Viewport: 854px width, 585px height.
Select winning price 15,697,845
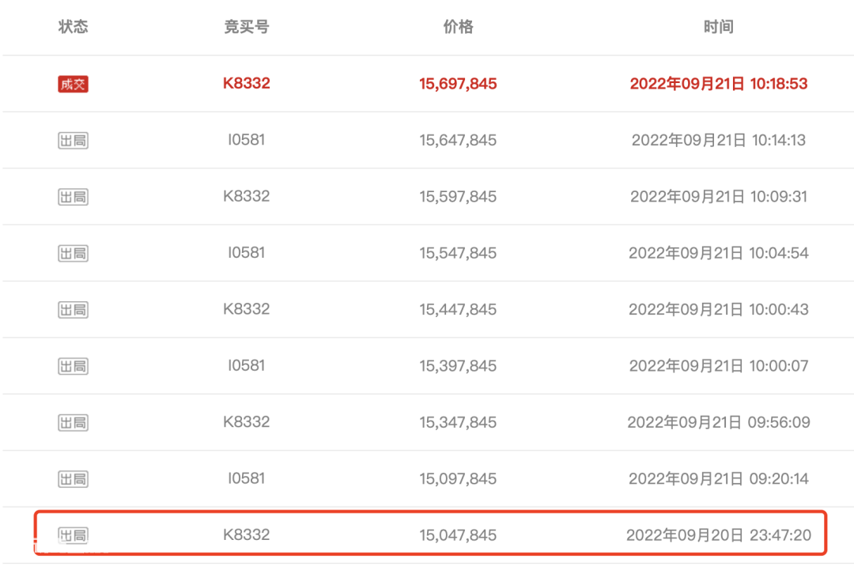pos(458,84)
